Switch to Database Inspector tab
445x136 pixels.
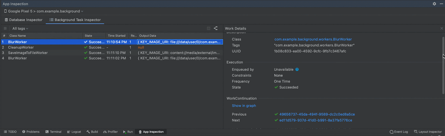click(23, 20)
